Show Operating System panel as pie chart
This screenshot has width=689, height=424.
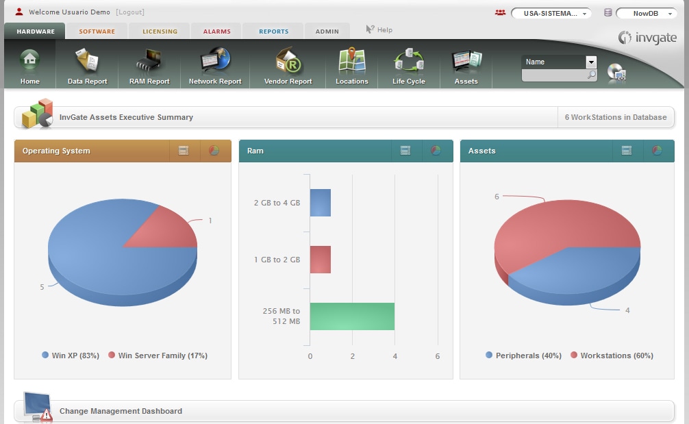pos(214,151)
